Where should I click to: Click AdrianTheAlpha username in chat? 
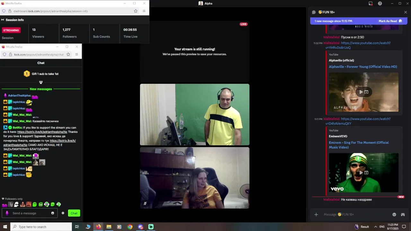[x=19, y=96]
